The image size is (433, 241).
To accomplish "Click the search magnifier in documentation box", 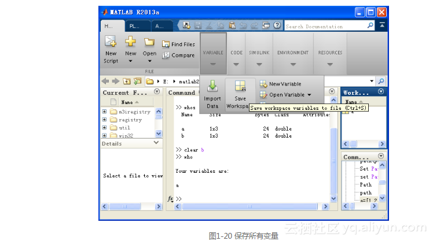I will (370, 25).
